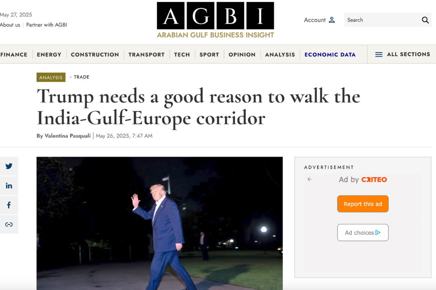Copy article link icon

pyautogui.click(x=9, y=224)
